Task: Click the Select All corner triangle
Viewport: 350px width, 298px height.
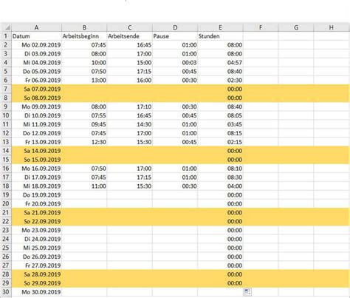Action: coord(7,27)
